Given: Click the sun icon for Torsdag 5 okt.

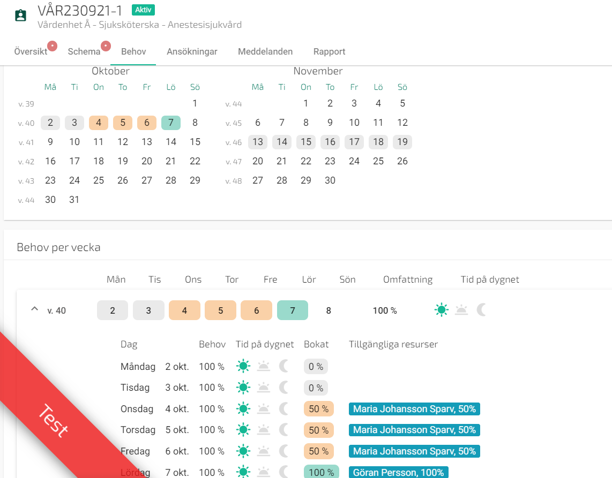Looking at the screenshot, I should (243, 430).
